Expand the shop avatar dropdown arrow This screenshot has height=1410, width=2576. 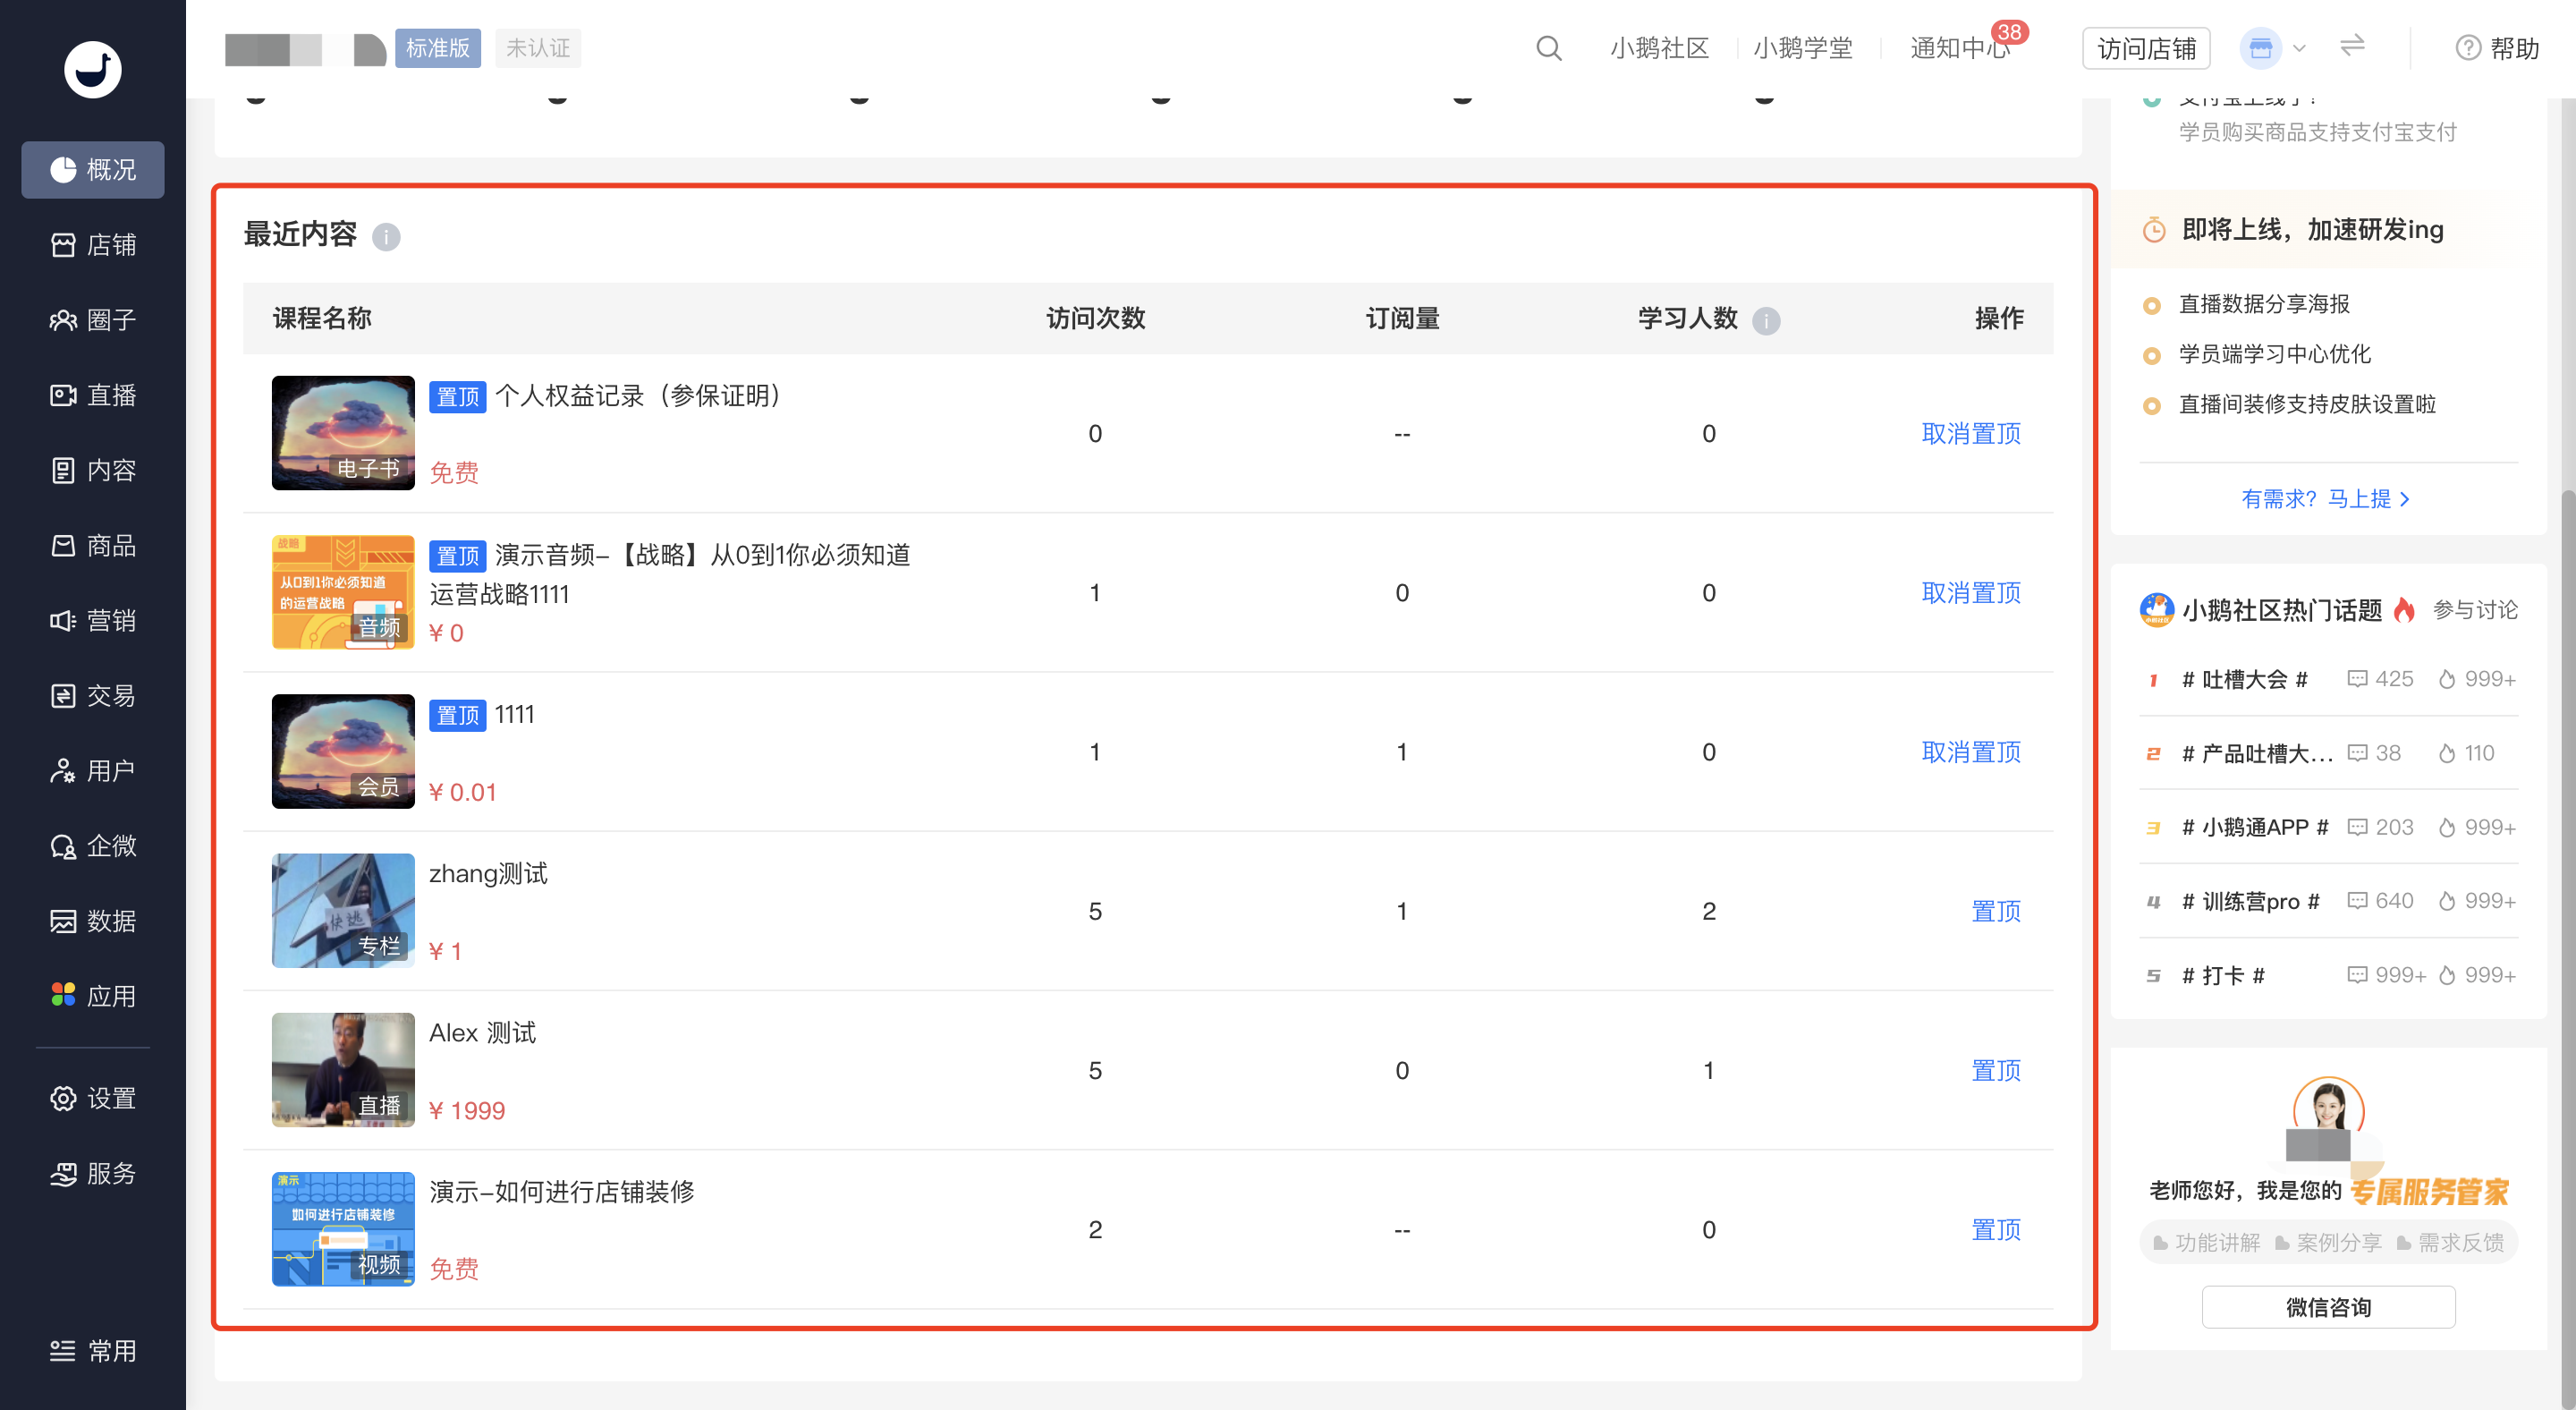2299,48
